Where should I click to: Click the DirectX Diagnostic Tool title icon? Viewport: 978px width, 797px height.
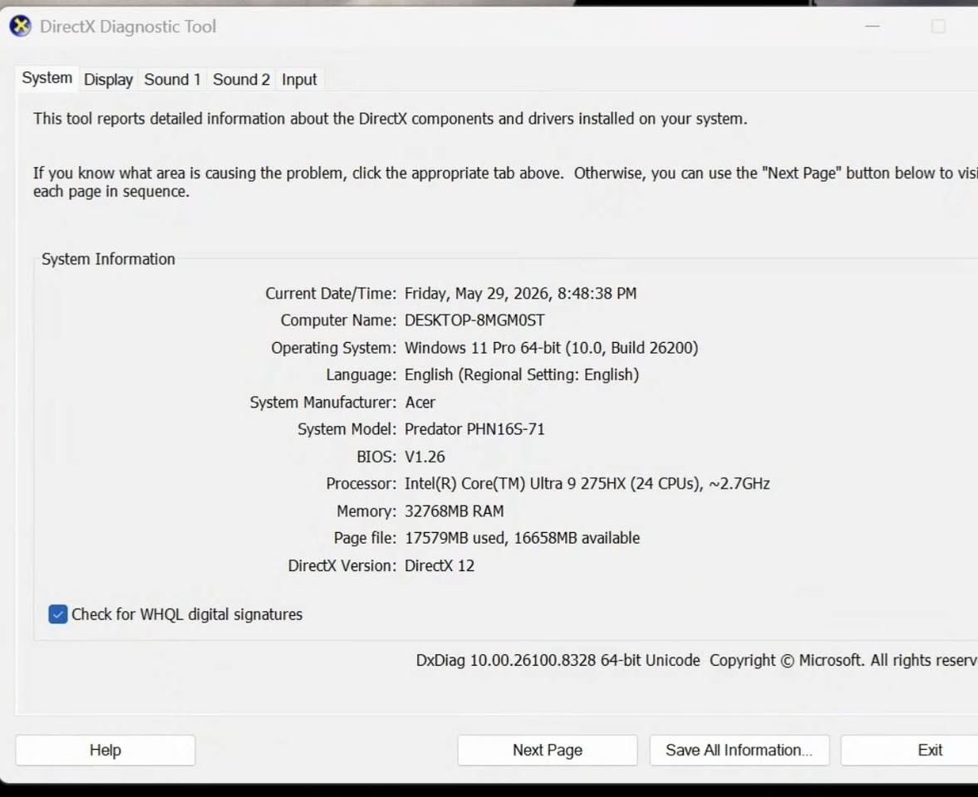(x=20, y=27)
